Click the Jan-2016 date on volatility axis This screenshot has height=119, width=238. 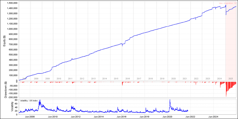tap(121, 116)
